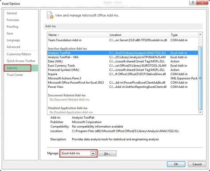
Task: Click the PowerPivotExcelClientAddIn.dll location cell
Action: click(x=137, y=83)
